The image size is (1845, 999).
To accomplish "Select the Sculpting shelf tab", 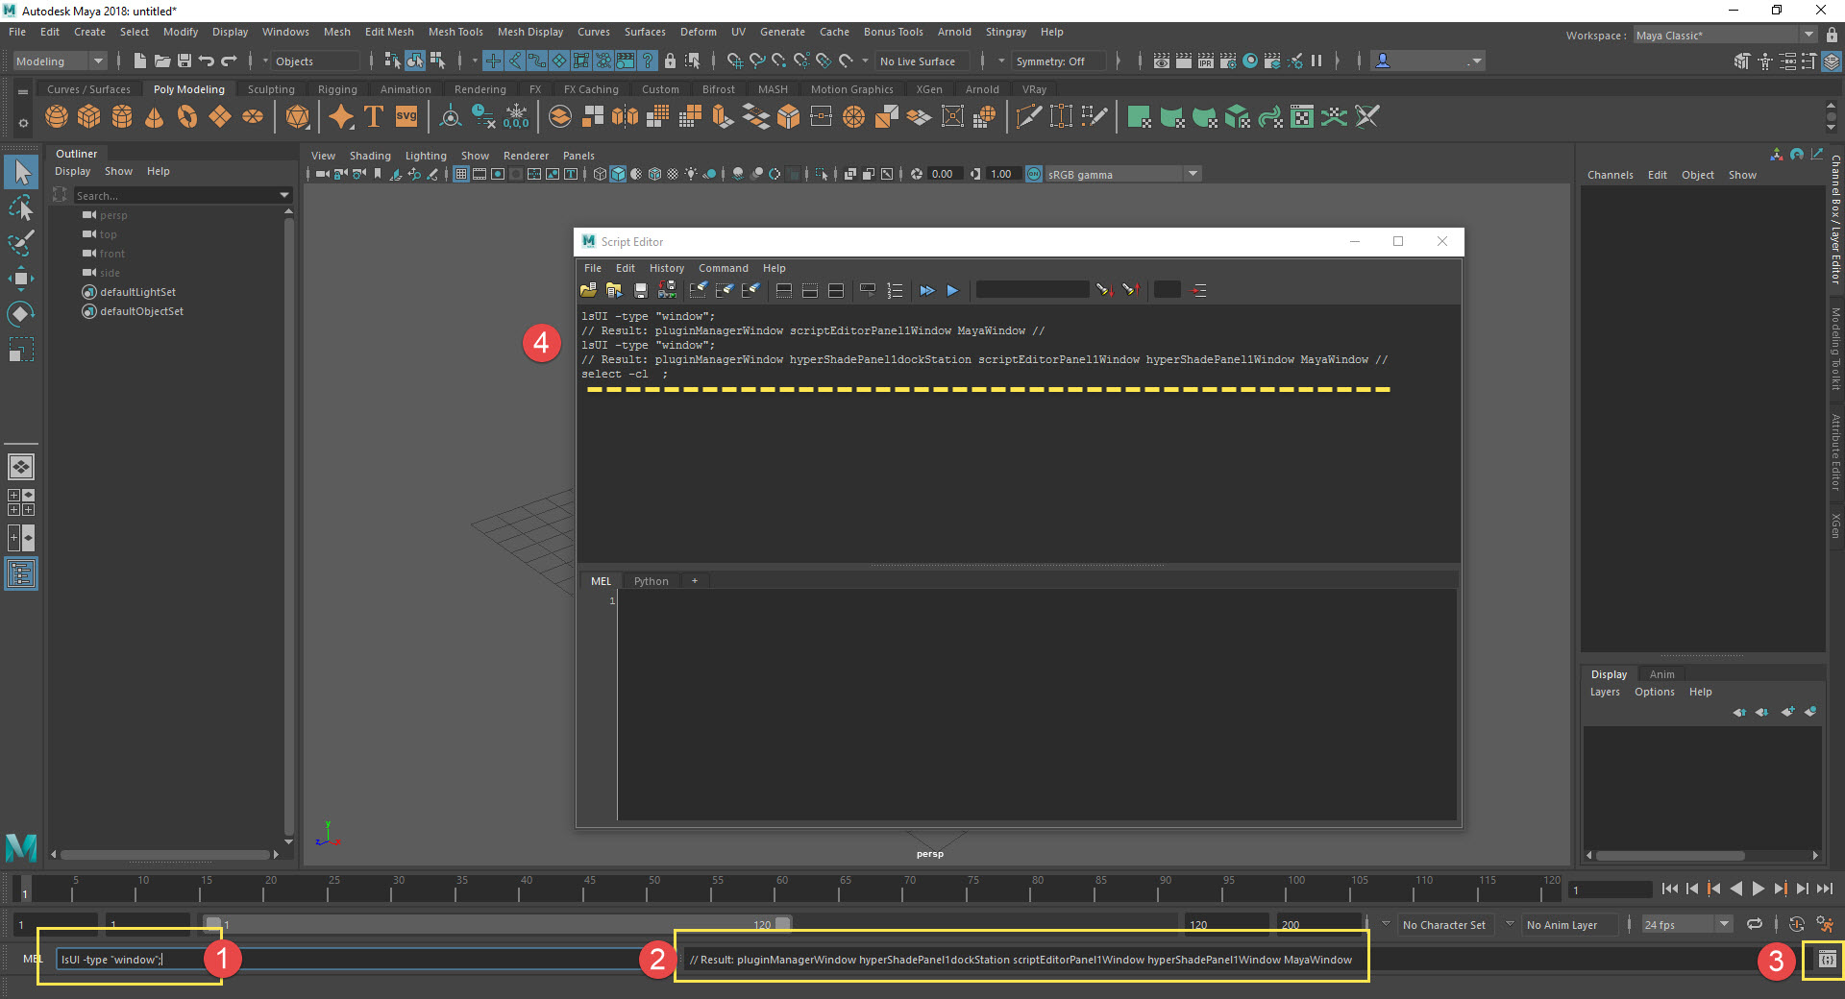I will [x=270, y=88].
